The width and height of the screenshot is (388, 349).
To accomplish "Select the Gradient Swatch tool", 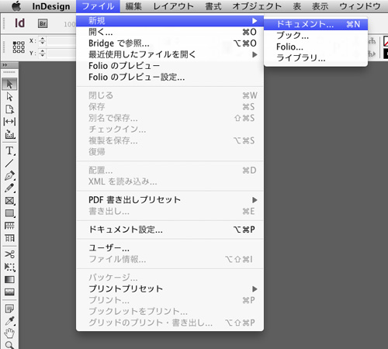I will [x=9, y=279].
